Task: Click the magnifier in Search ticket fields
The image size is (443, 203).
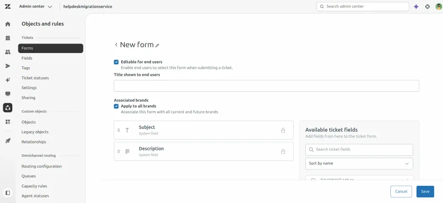Action: (311, 150)
